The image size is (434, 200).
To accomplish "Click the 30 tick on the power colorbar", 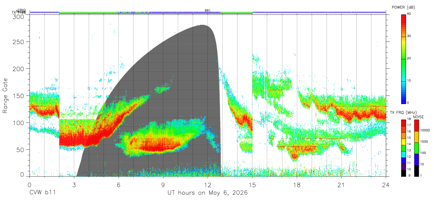I will click(x=409, y=36).
